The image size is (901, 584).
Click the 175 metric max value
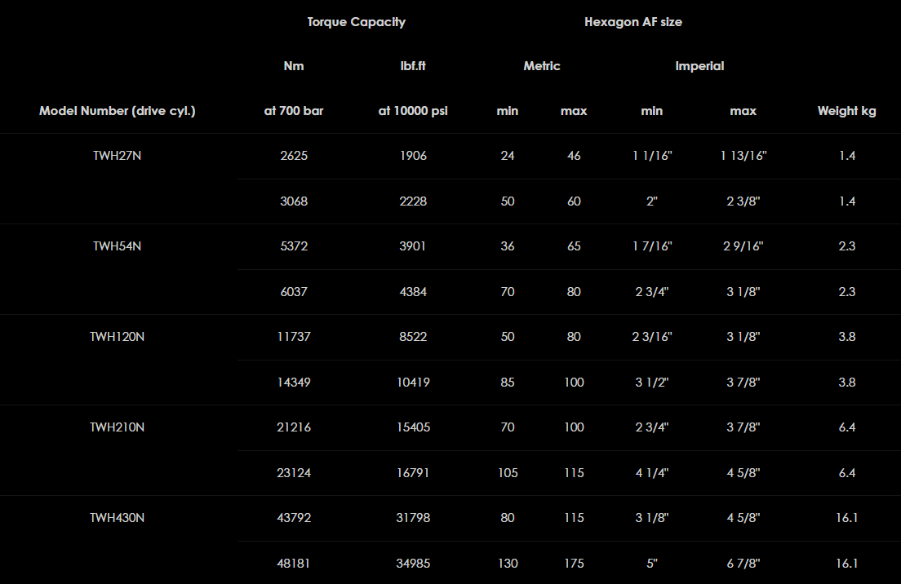[574, 564]
